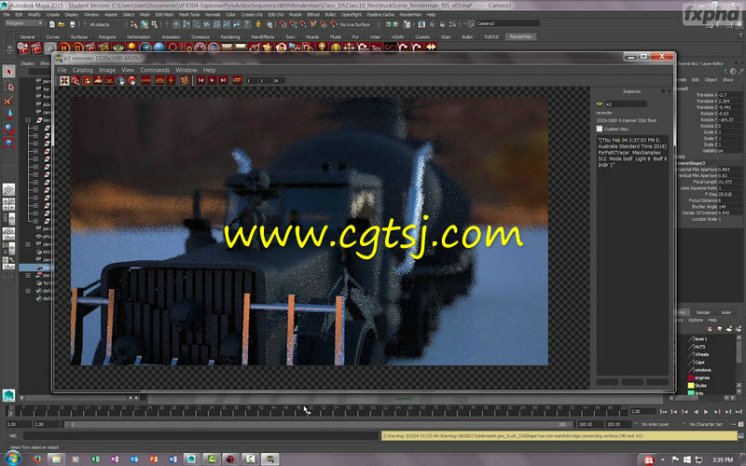Open the Camera3 field in status line
This screenshot has width=746, height=466.
point(507,23)
